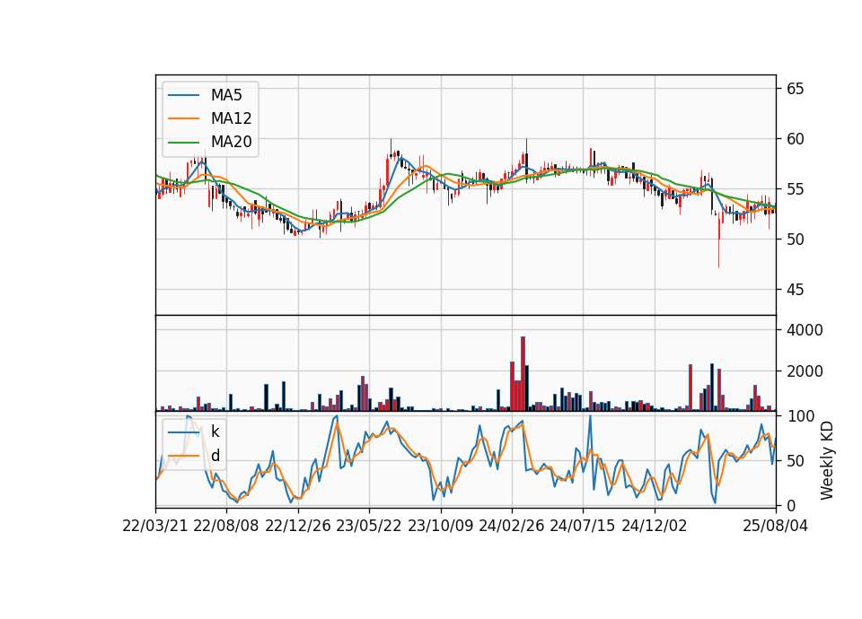Click the 23/05/22 date tick label
The width and height of the screenshot is (862, 619).
click(x=369, y=526)
